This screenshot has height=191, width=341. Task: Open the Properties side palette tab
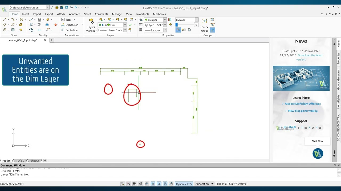point(339,58)
